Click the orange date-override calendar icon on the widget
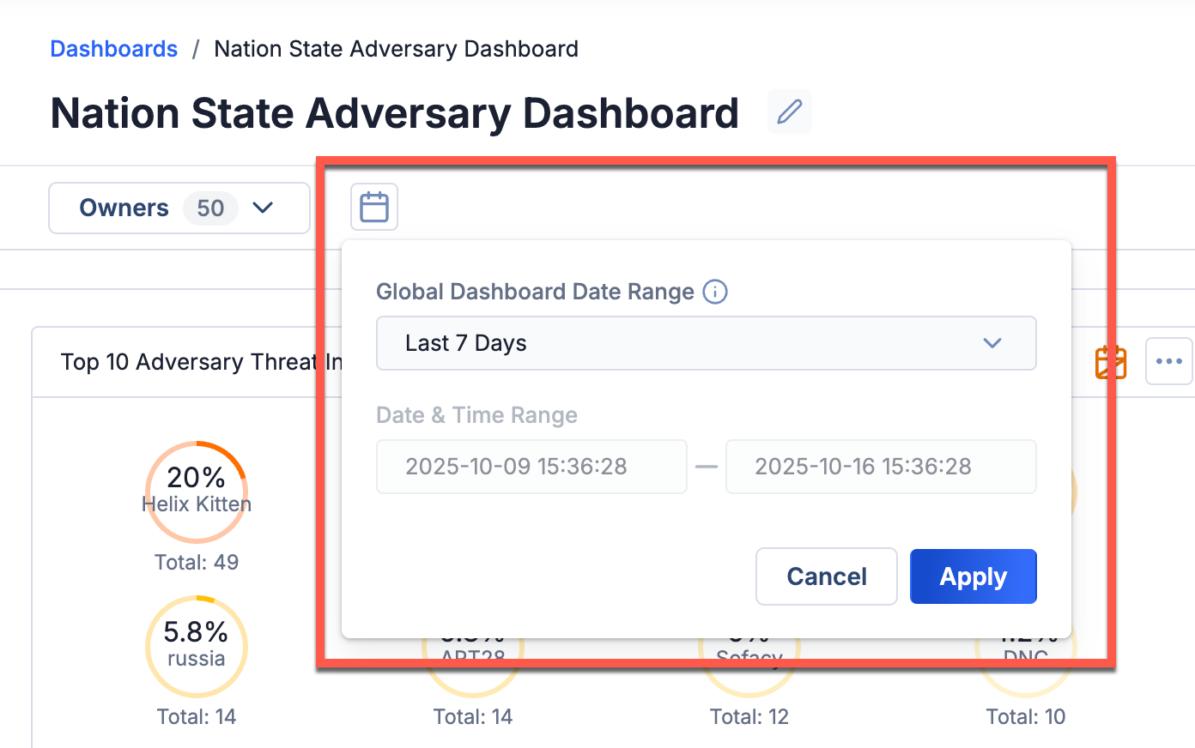1195x748 pixels. tap(1110, 362)
